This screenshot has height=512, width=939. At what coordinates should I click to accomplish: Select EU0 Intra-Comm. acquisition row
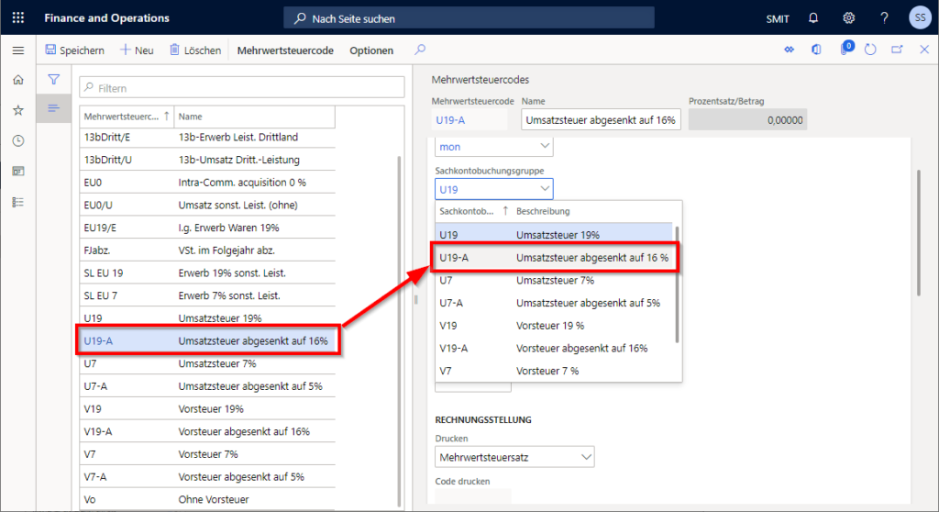coord(207,183)
